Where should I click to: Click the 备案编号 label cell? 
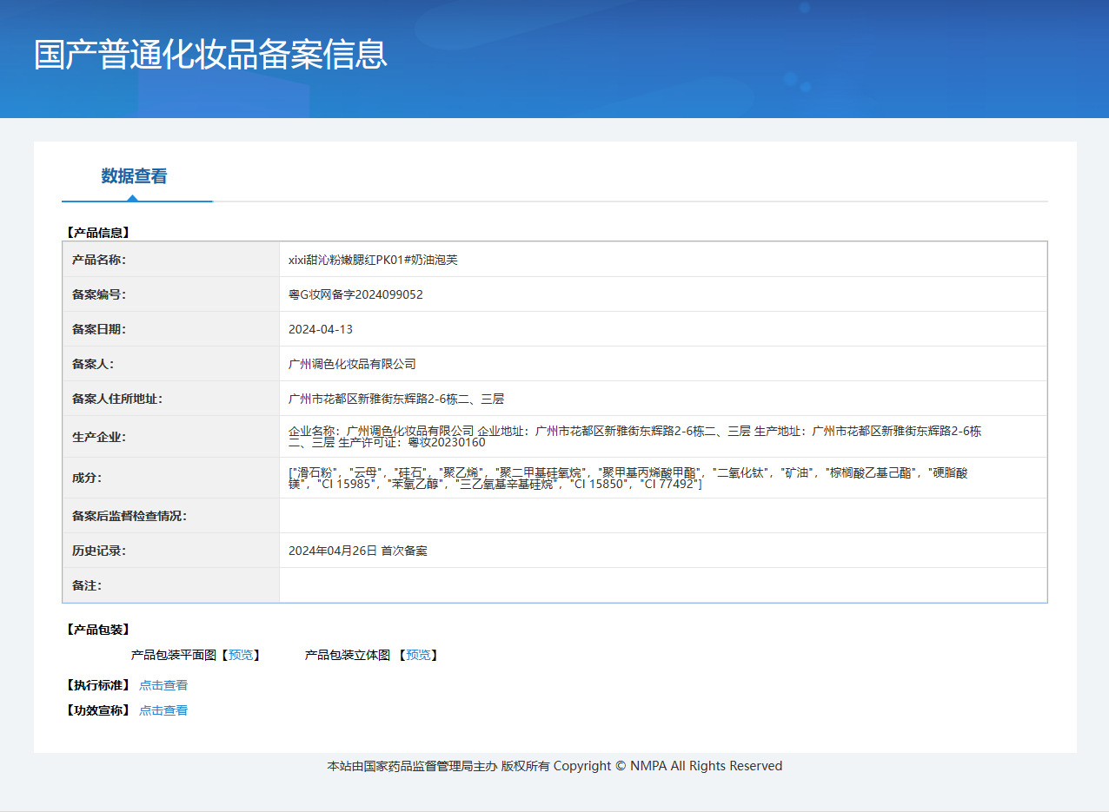tap(171, 294)
